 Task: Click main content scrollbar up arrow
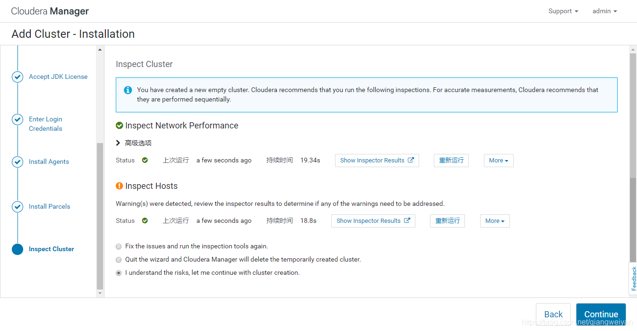click(x=633, y=50)
